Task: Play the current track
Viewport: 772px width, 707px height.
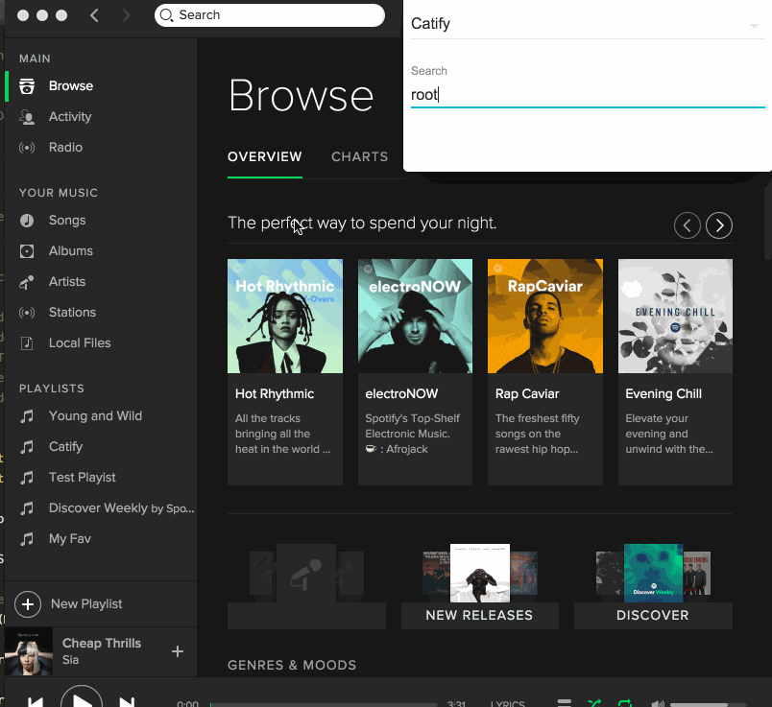Action: tap(82, 698)
